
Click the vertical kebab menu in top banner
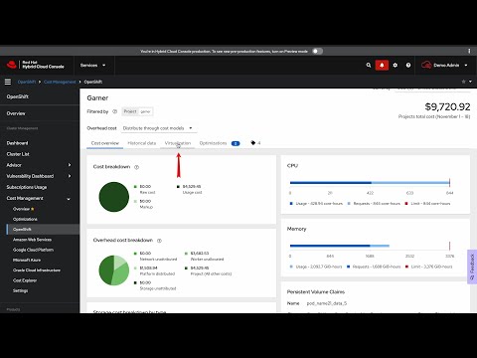click(x=469, y=51)
